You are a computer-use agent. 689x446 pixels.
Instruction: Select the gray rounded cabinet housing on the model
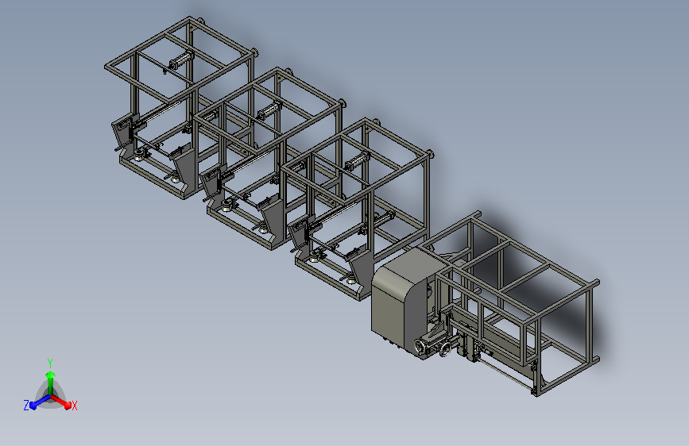click(400, 303)
